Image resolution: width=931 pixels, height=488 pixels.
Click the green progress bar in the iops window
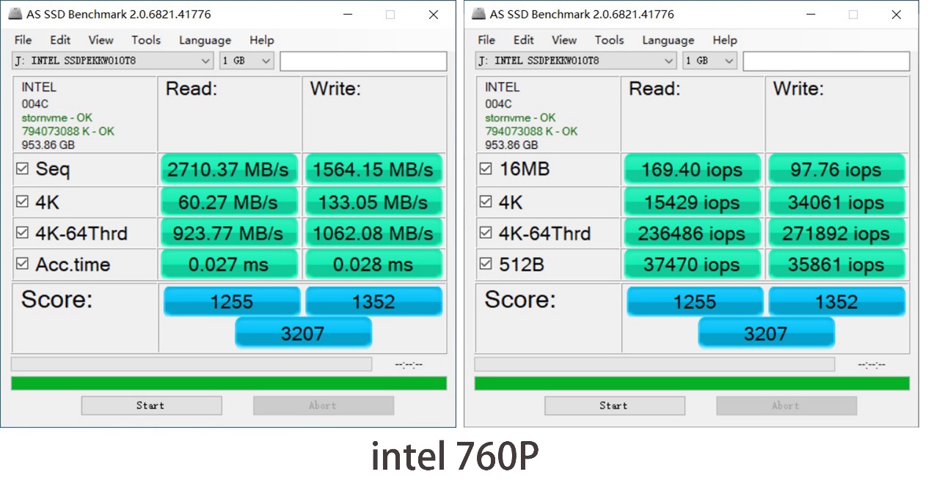(692, 383)
